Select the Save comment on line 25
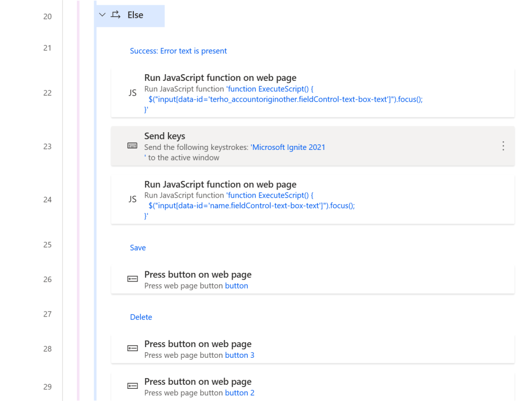The height and width of the screenshot is (401, 521). point(138,248)
